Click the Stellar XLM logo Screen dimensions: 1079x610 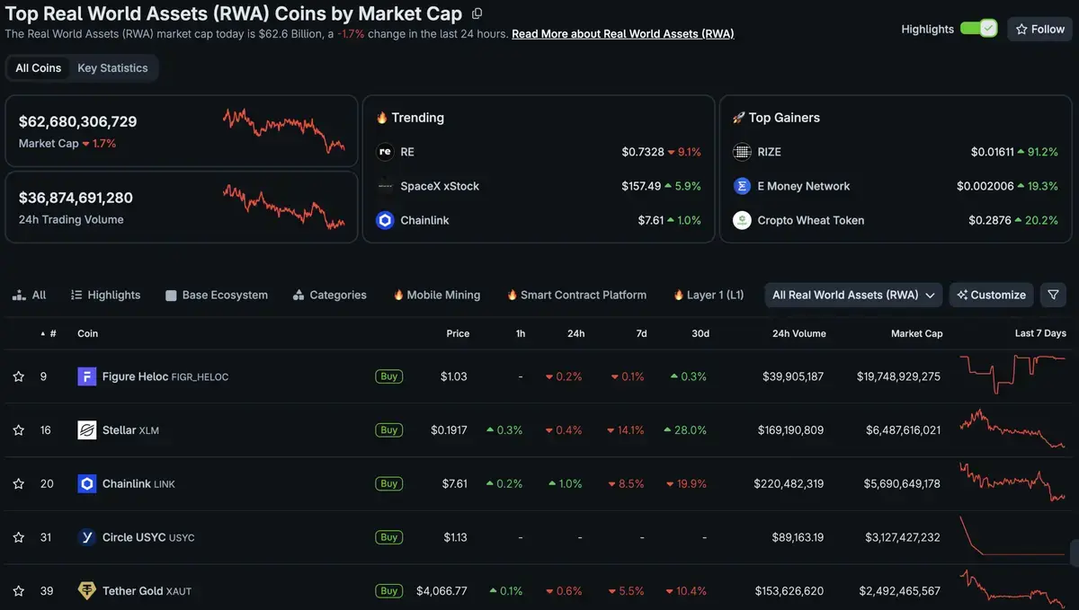[x=87, y=430]
